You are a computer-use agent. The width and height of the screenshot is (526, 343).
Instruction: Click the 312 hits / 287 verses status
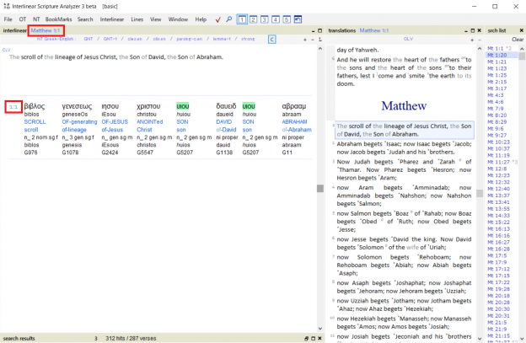click(131, 338)
